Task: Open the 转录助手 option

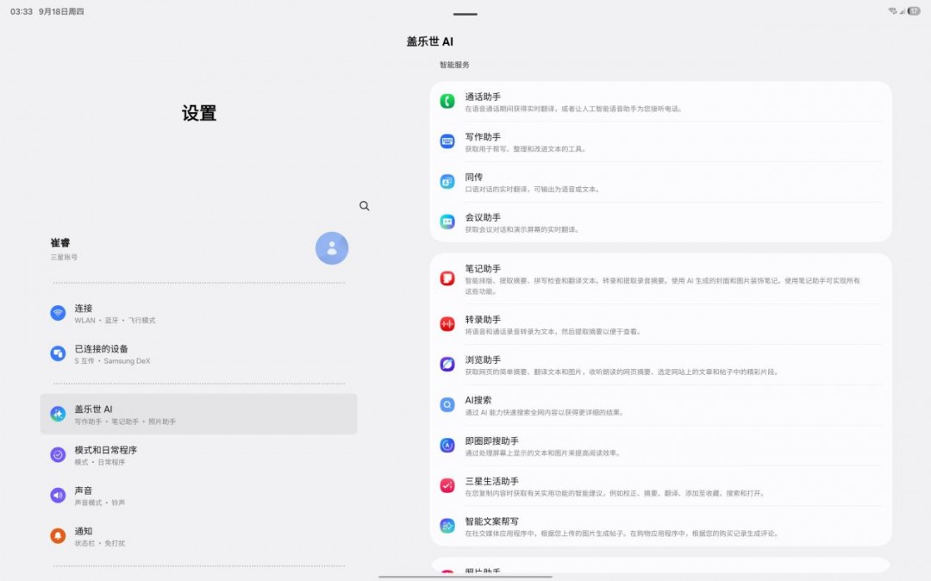Action: pos(661,325)
